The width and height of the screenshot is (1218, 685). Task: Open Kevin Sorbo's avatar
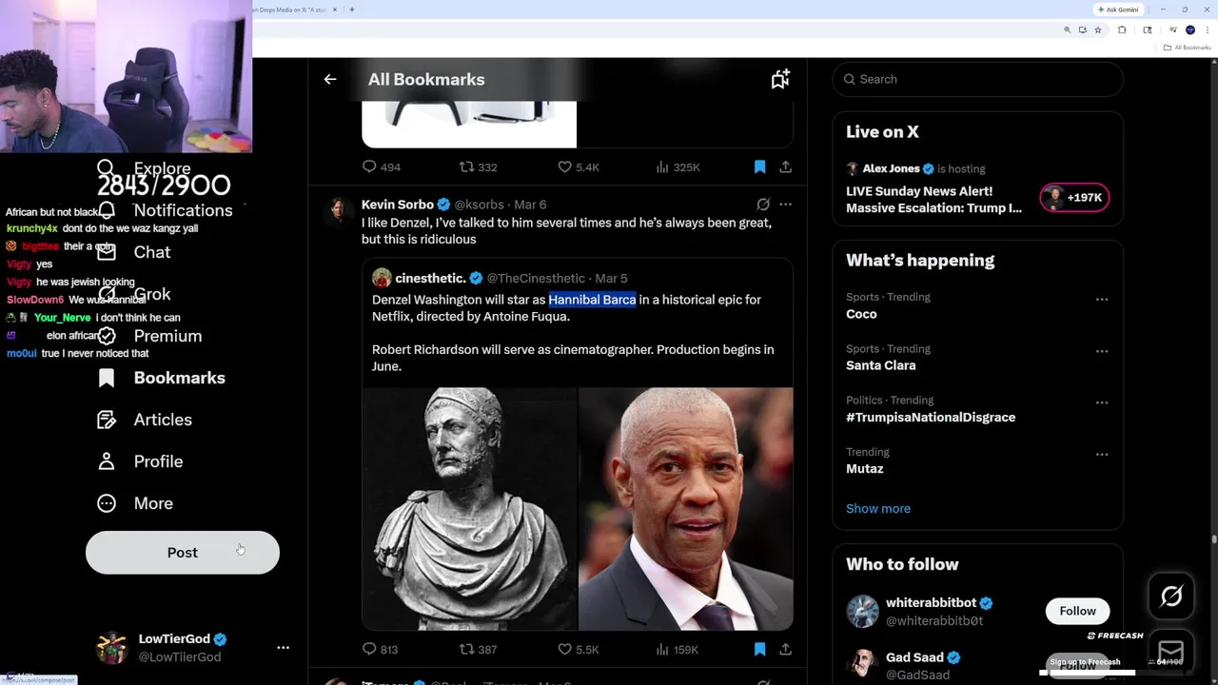[339, 211]
